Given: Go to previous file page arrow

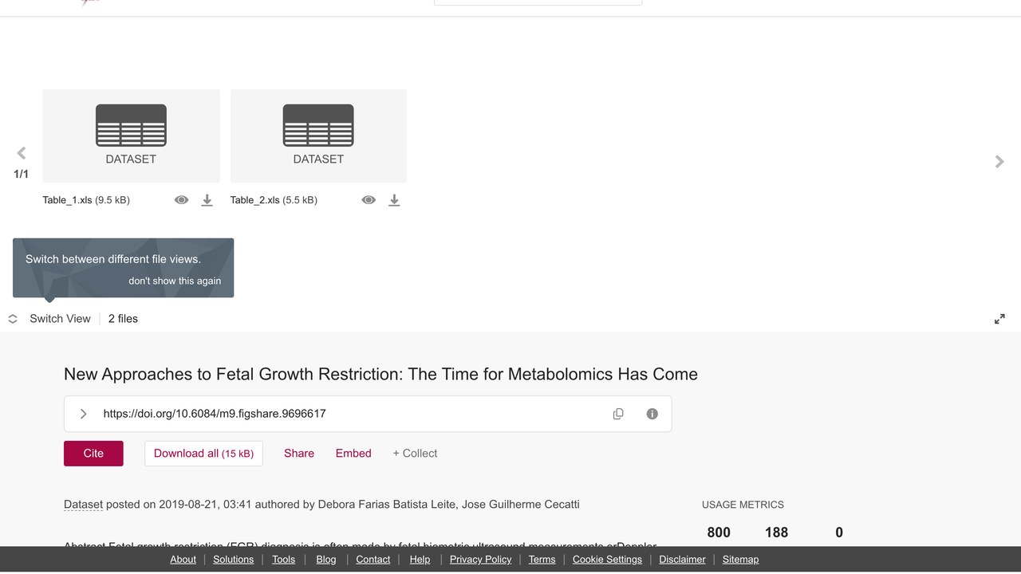Looking at the screenshot, I should tap(22, 153).
